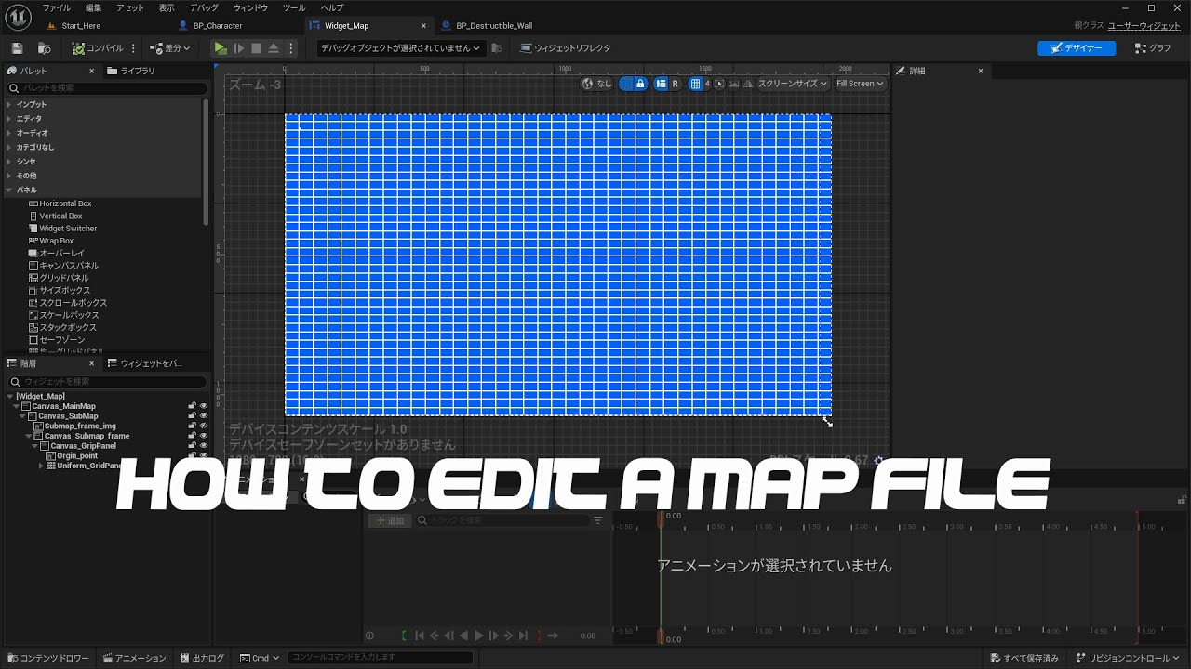Toggle visibility eye of Submap_frame_img
The width and height of the screenshot is (1191, 669).
click(203, 426)
